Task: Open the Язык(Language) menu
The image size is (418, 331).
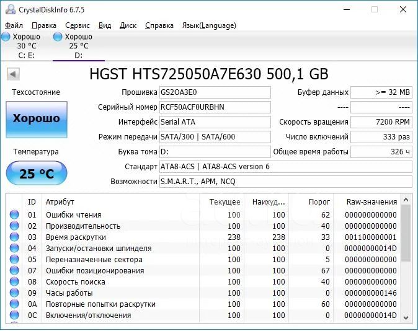Action: pyautogui.click(x=209, y=25)
